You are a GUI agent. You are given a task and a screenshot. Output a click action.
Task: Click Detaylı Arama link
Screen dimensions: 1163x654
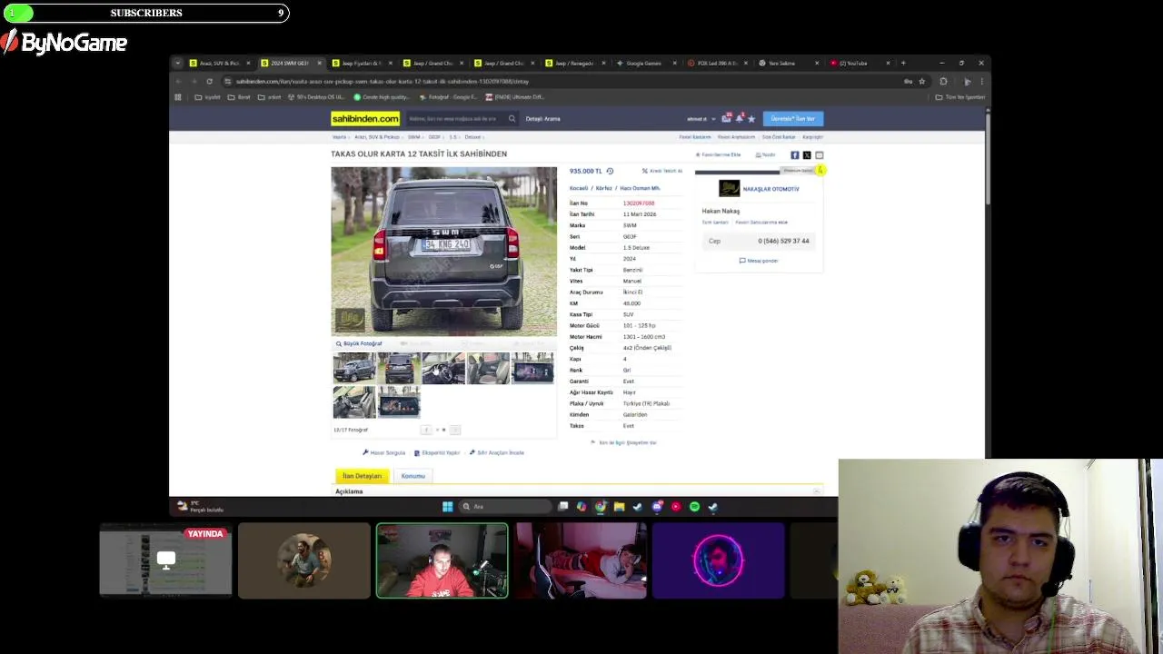[542, 119]
